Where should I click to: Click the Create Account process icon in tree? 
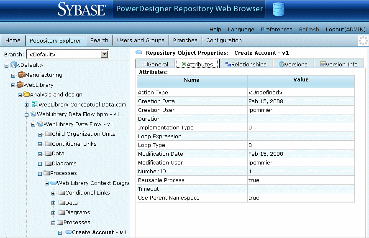[68, 233]
